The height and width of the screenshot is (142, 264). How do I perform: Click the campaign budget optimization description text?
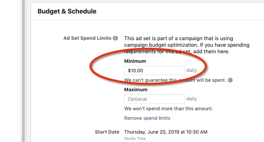point(187,45)
